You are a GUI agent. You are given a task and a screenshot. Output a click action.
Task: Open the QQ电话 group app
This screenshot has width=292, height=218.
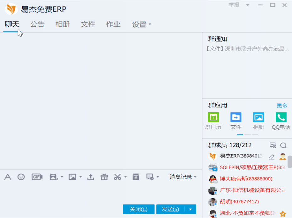[281, 121]
